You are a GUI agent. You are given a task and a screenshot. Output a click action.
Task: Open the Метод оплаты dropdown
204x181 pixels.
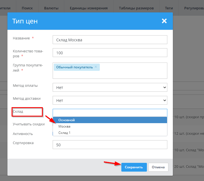click(x=110, y=88)
